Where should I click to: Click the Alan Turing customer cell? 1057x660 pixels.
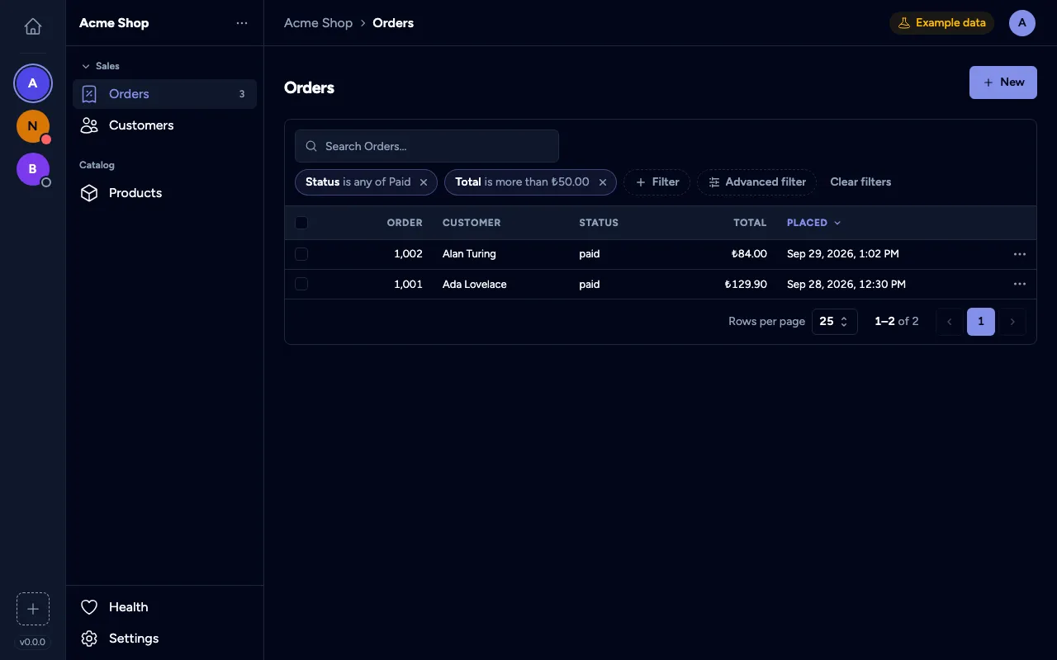point(469,254)
